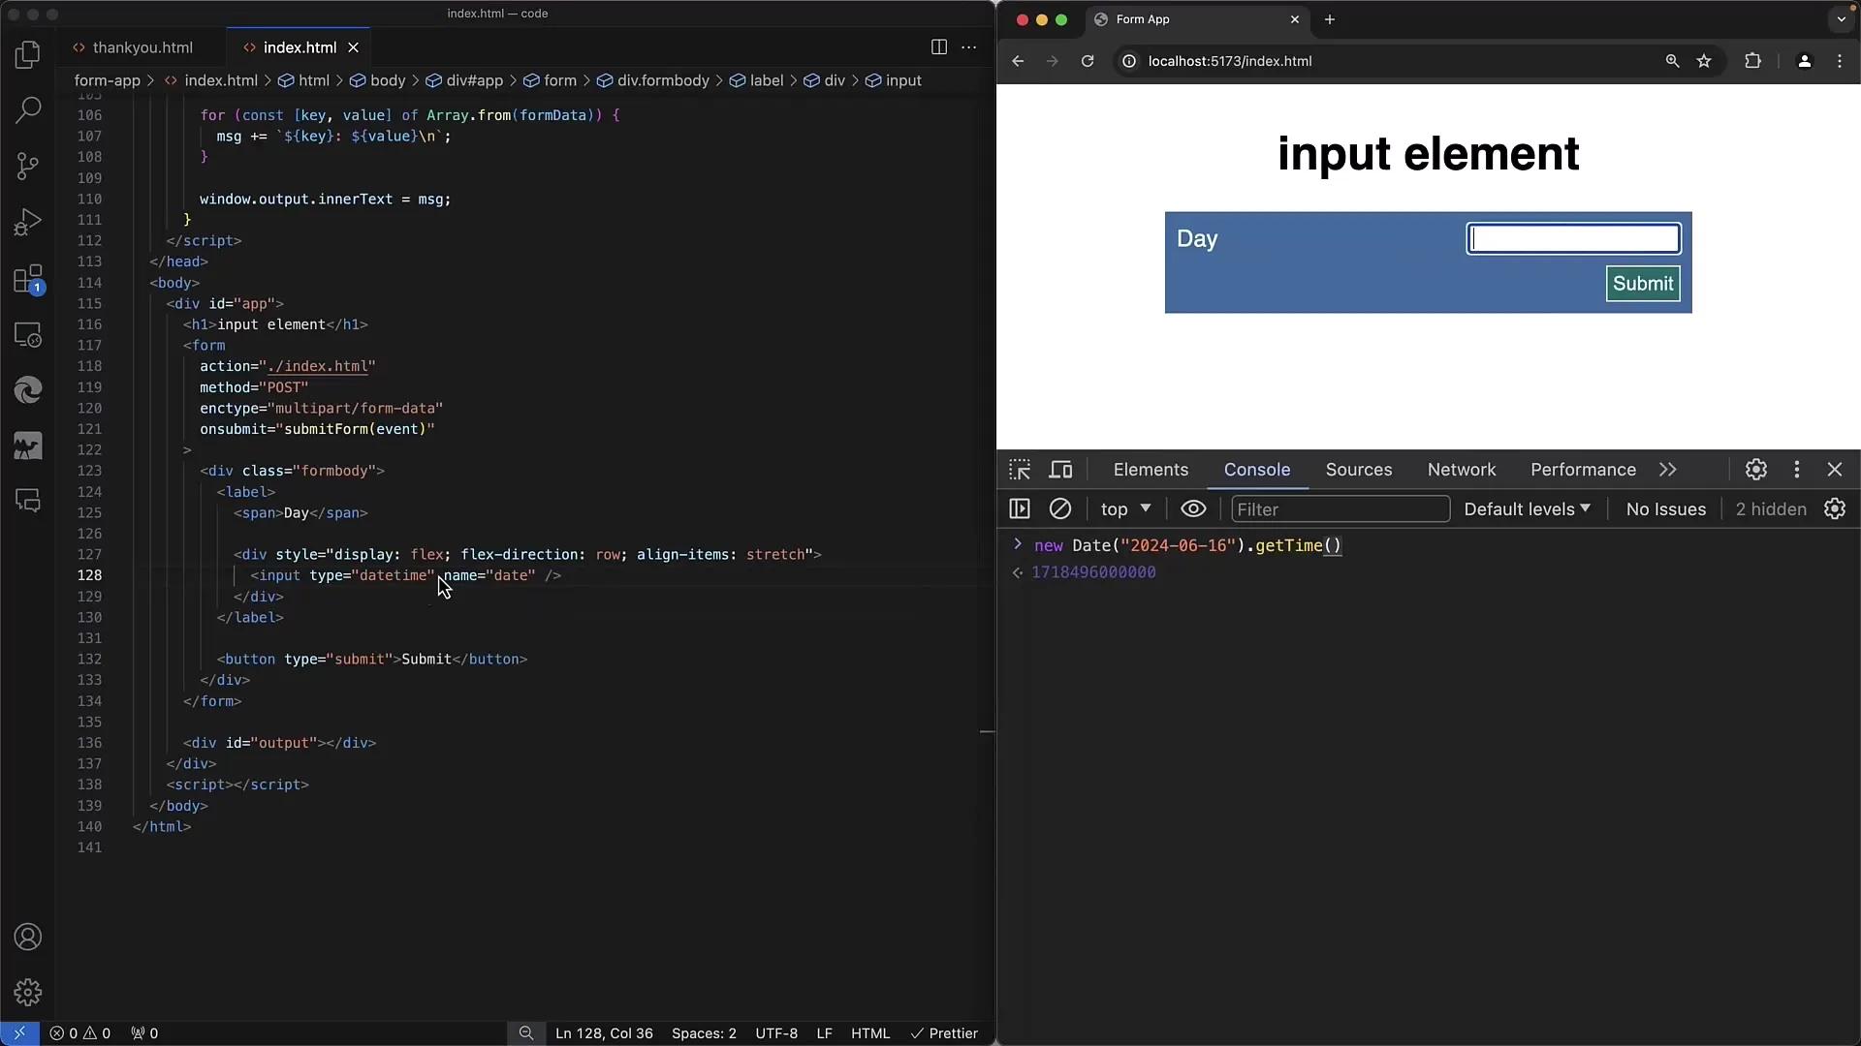Select the top frame dropdown
Screen dimensions: 1861x1046
tap(1122, 508)
